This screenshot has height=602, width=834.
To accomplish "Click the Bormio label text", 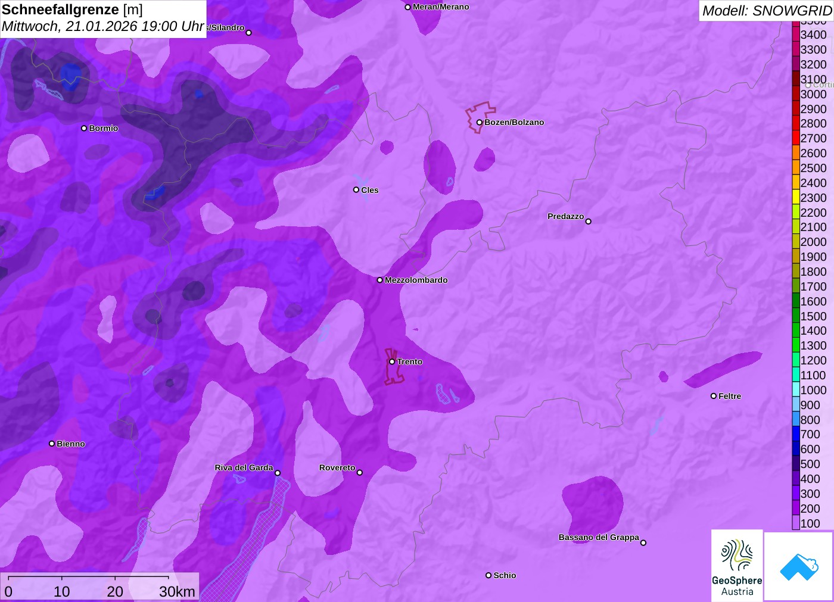I will pyautogui.click(x=104, y=128).
